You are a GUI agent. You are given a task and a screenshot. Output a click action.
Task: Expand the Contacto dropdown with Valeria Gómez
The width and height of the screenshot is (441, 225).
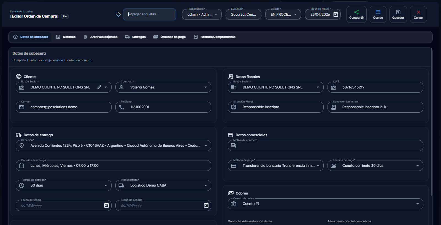pos(206,87)
